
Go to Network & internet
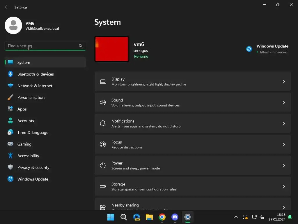45,86
